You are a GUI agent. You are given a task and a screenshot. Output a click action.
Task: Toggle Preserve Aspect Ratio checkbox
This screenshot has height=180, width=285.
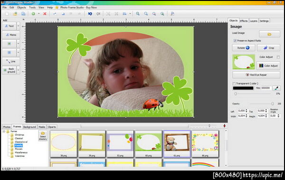point(235,41)
